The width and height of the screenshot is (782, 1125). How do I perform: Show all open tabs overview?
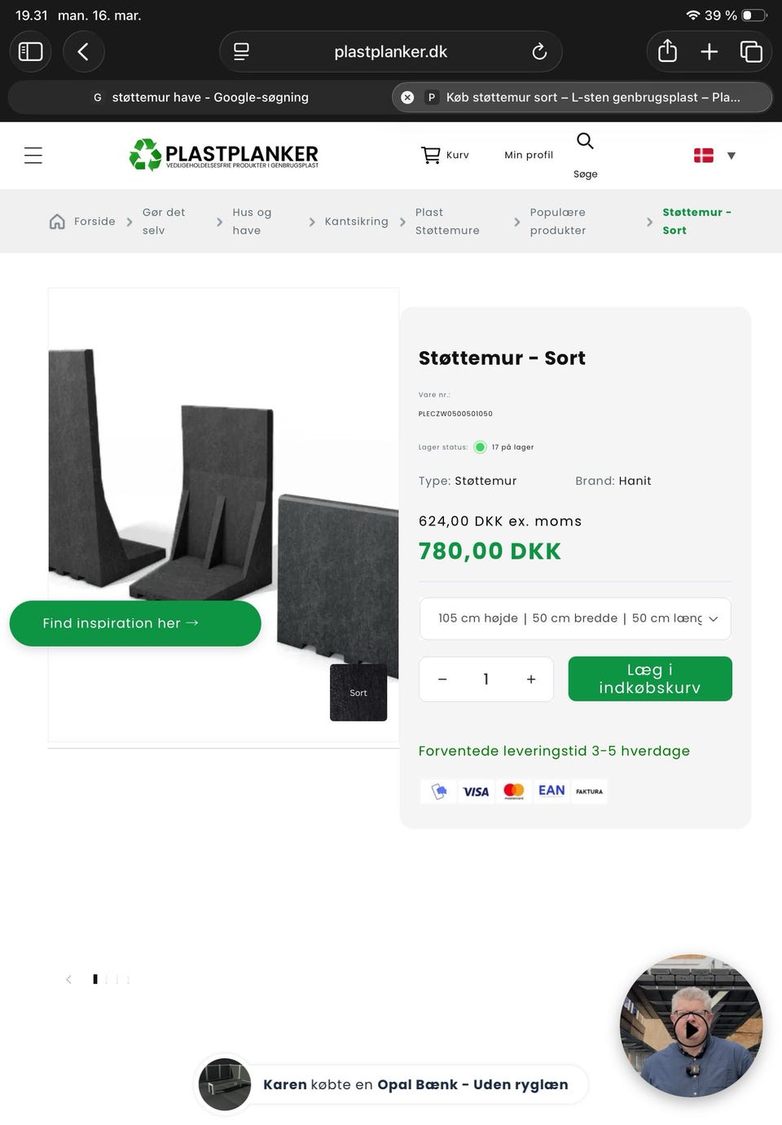click(750, 51)
